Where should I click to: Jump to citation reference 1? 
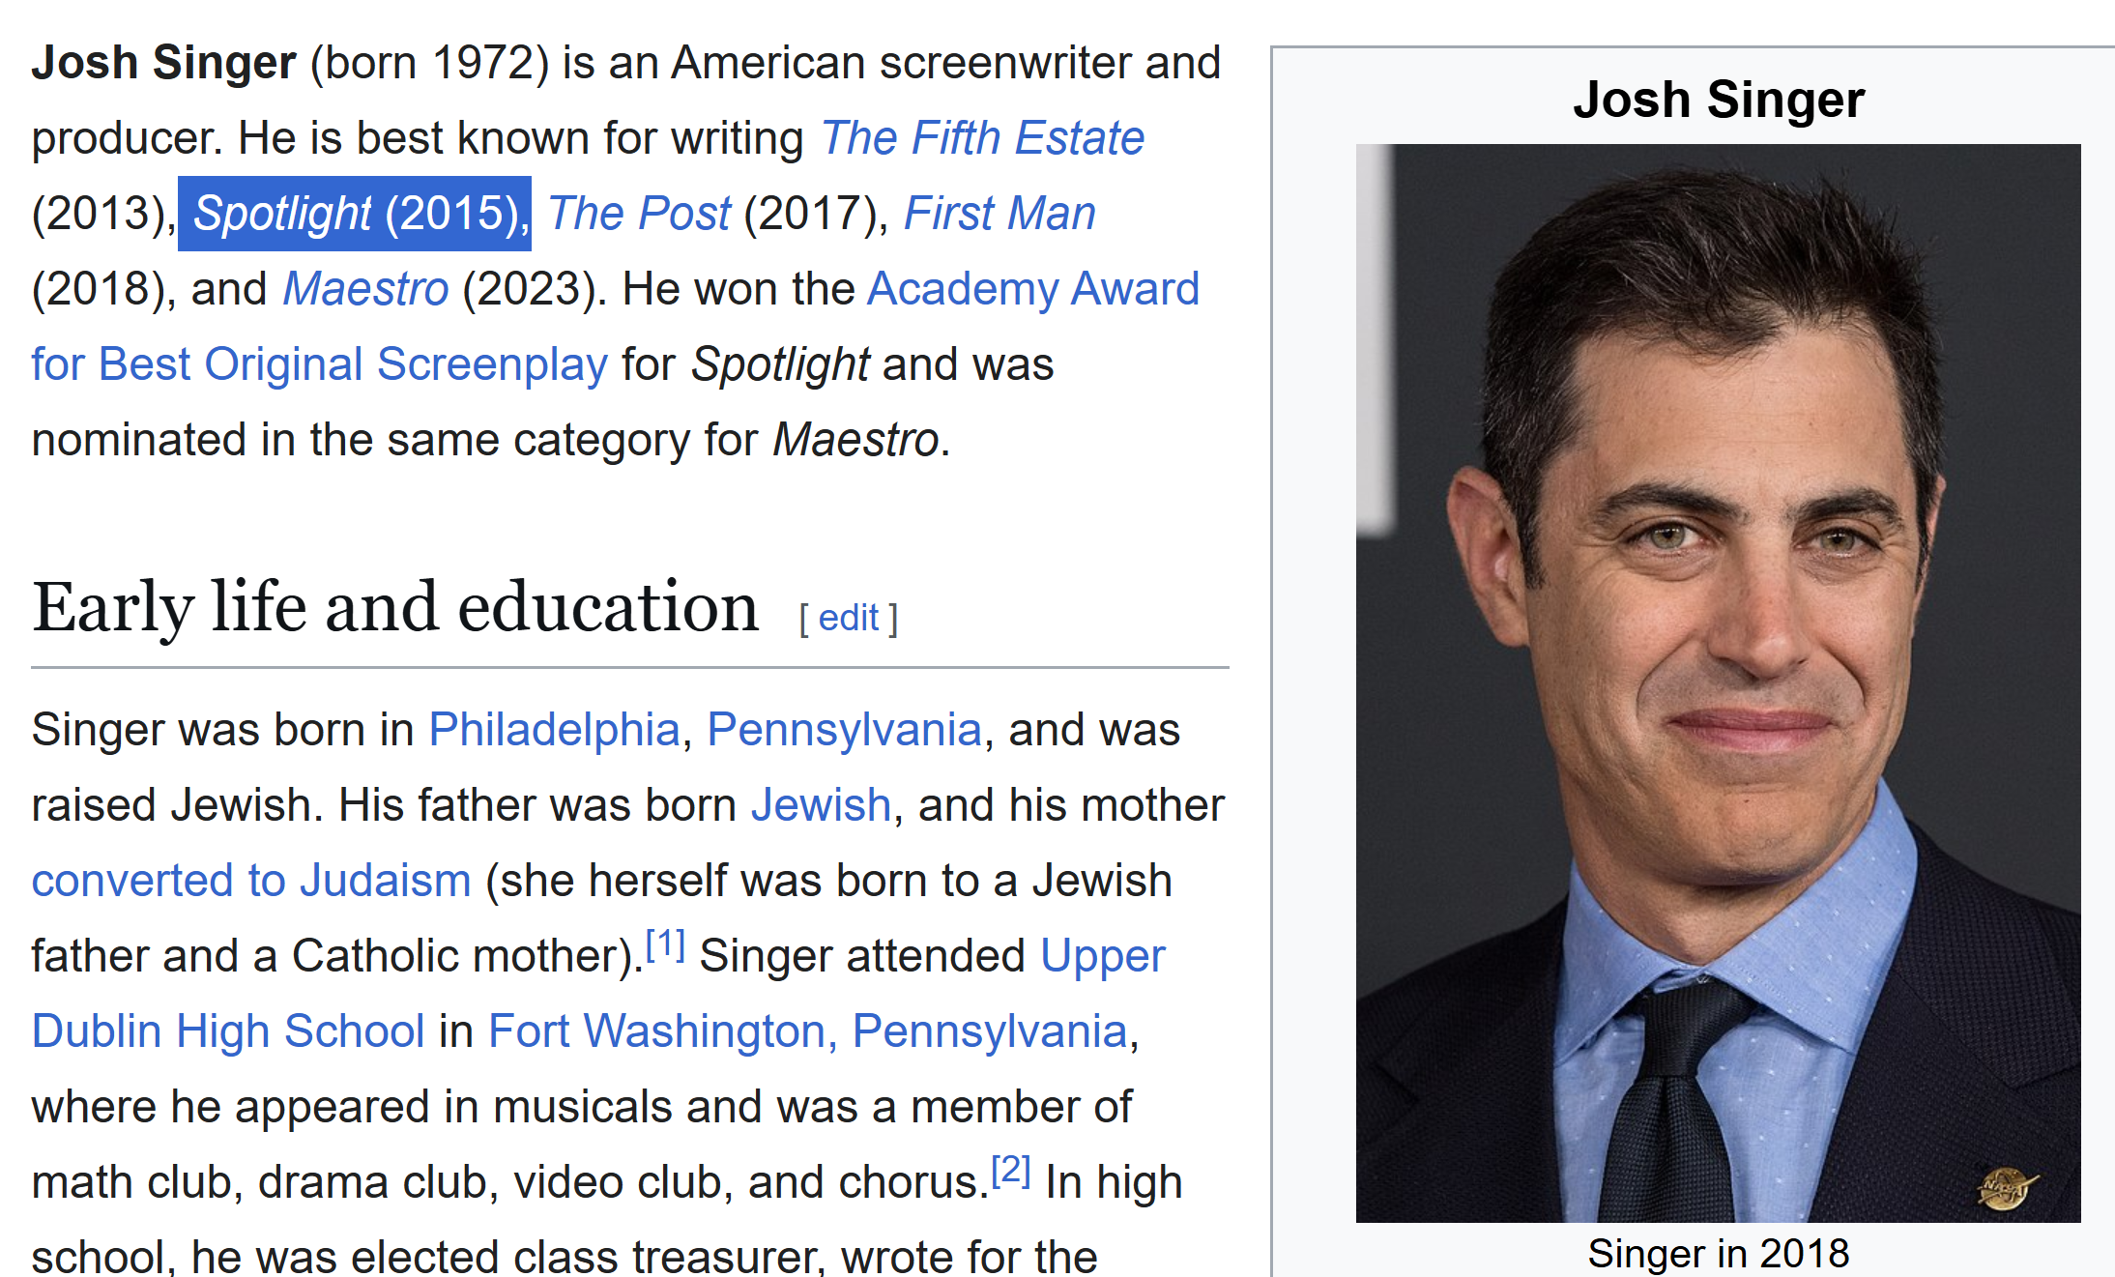(x=665, y=944)
